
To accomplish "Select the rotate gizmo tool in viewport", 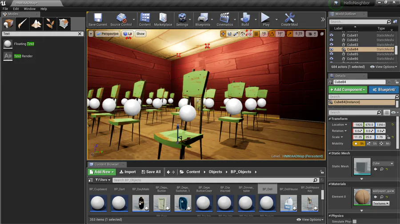I will tap(229, 34).
